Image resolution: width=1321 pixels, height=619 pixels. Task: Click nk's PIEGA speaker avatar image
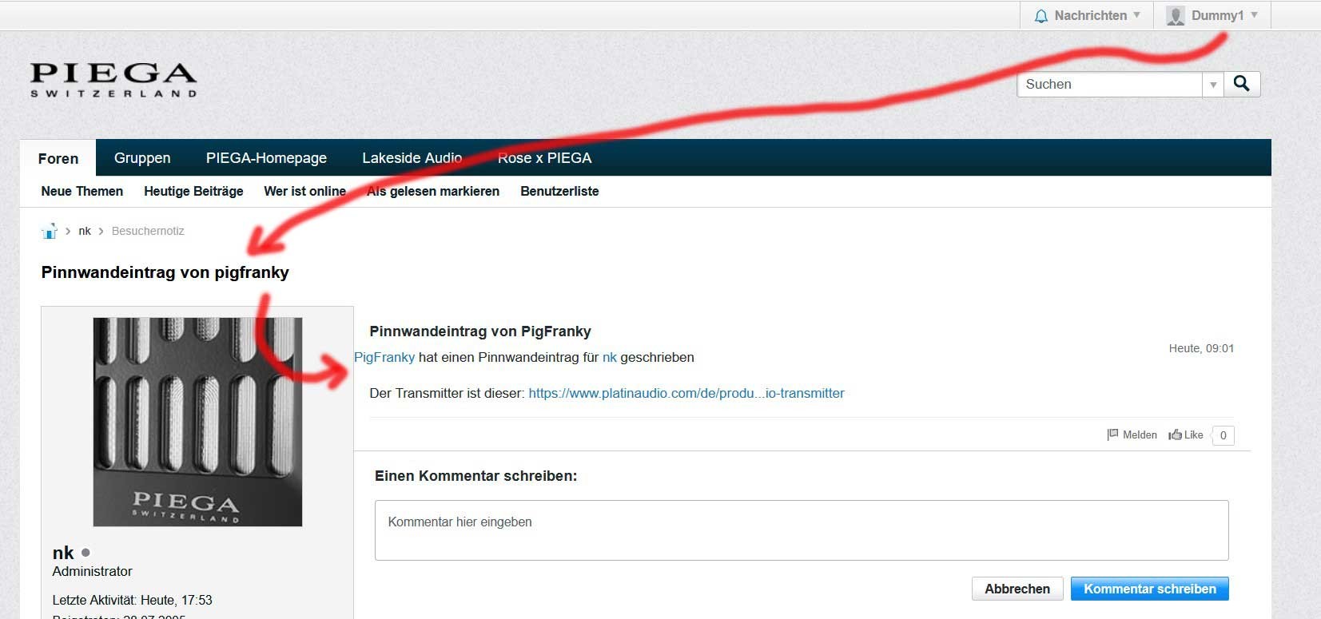tap(197, 422)
